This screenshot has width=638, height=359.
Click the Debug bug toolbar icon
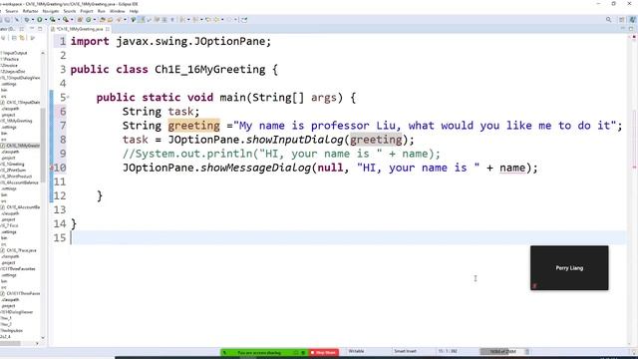tap(27, 20)
